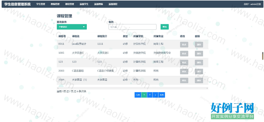Click the 课程号 column header
Image resolution: width=264 pixels, height=122 pixels.
click(62, 36)
